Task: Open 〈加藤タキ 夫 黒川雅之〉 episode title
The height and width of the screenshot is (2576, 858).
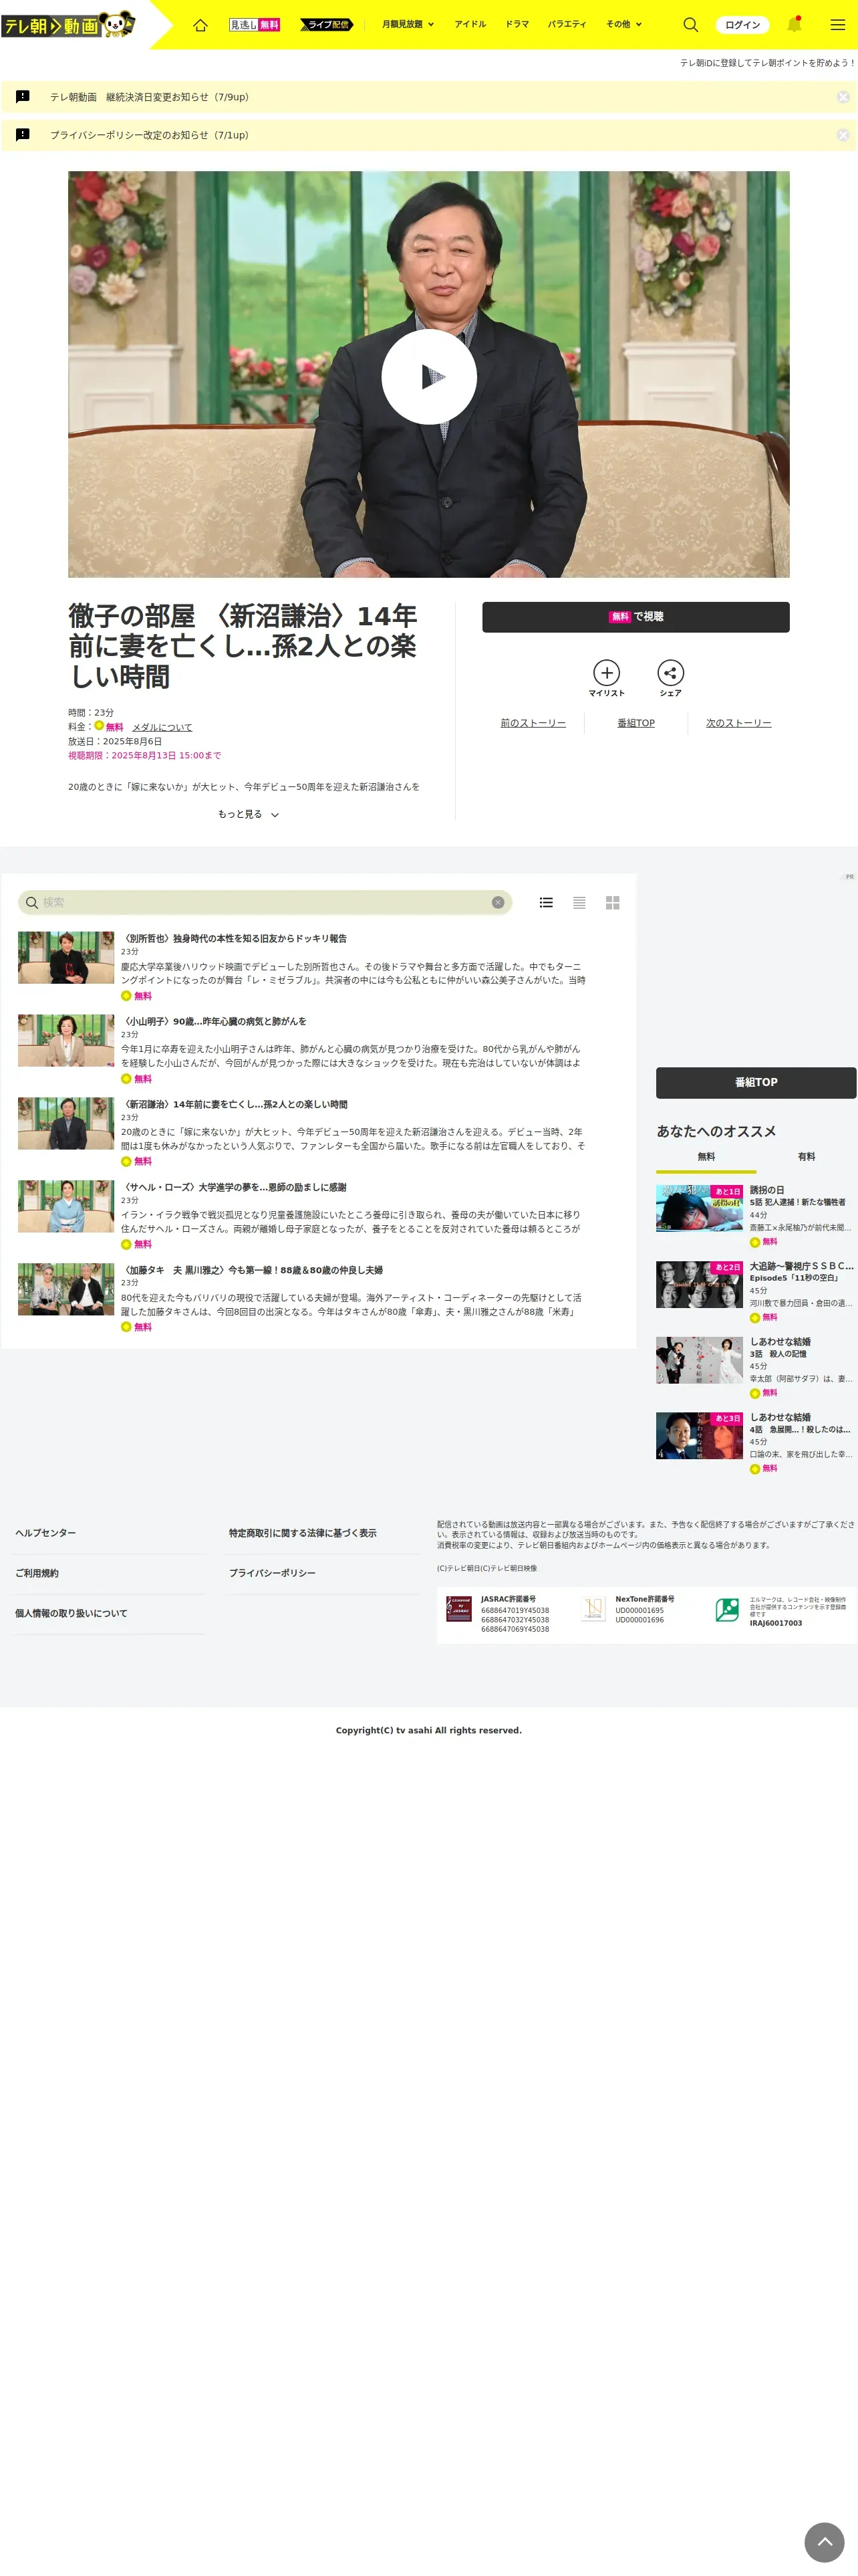Action: [252, 1270]
